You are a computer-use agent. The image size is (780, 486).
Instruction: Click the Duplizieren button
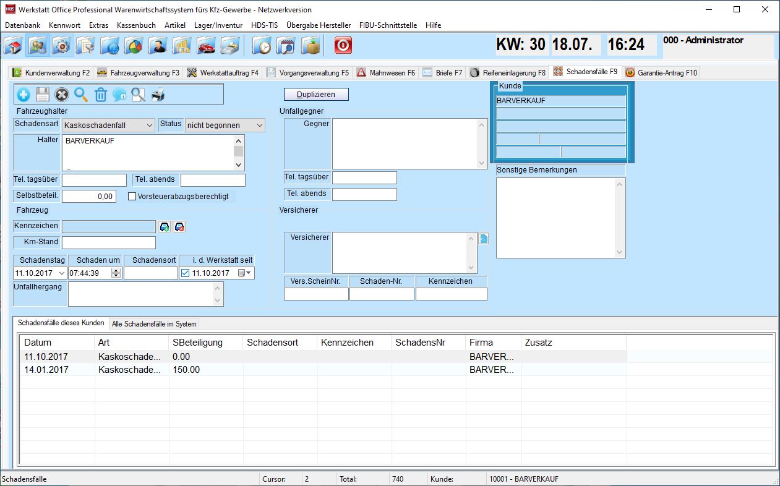click(x=315, y=94)
